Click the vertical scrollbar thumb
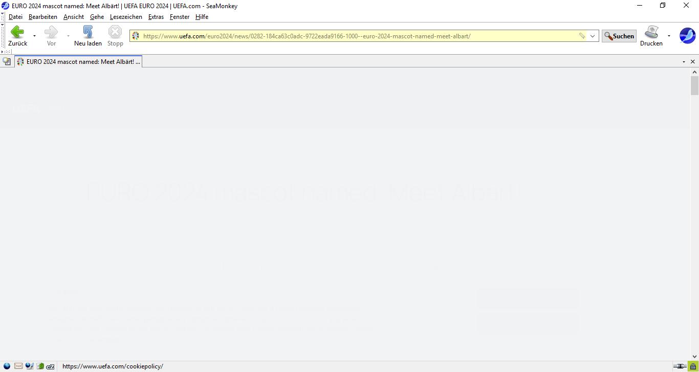 click(x=694, y=85)
